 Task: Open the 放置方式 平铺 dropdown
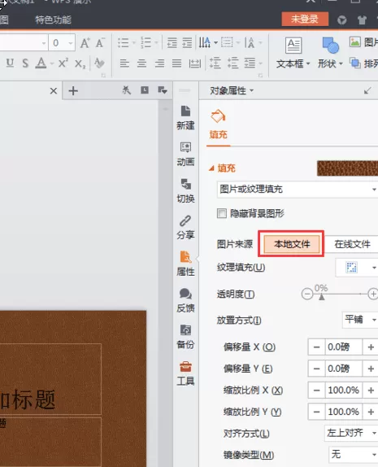pos(360,320)
